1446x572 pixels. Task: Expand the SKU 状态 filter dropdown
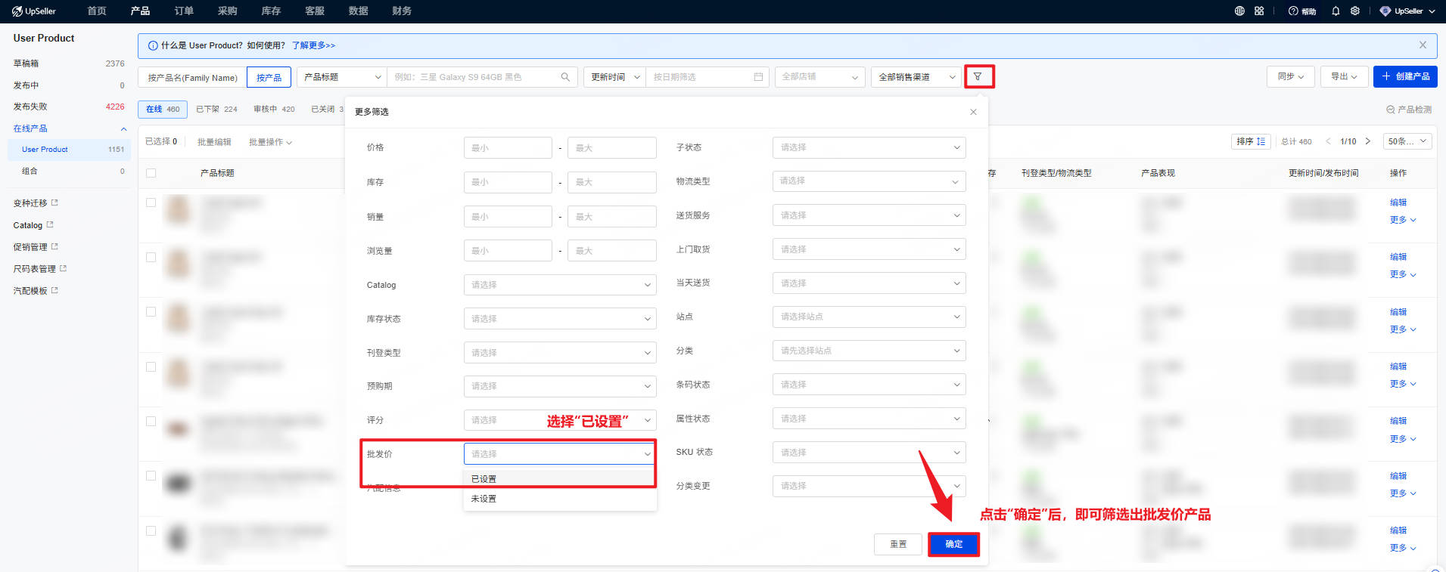point(869,453)
